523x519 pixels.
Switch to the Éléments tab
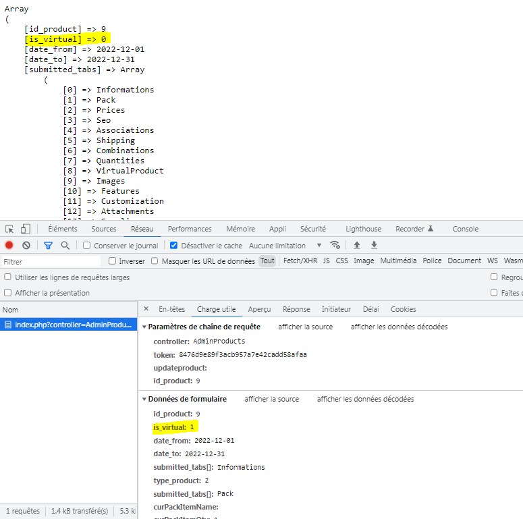62,229
